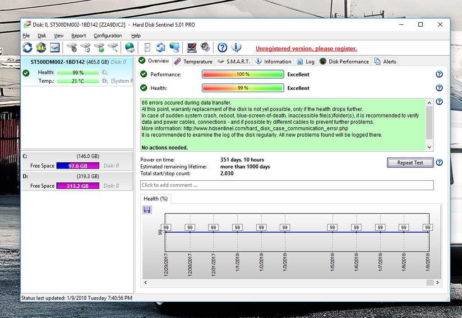This screenshot has height=318, width=462.
Task: Click the scroll up arrow of status text box
Action: point(430,103)
